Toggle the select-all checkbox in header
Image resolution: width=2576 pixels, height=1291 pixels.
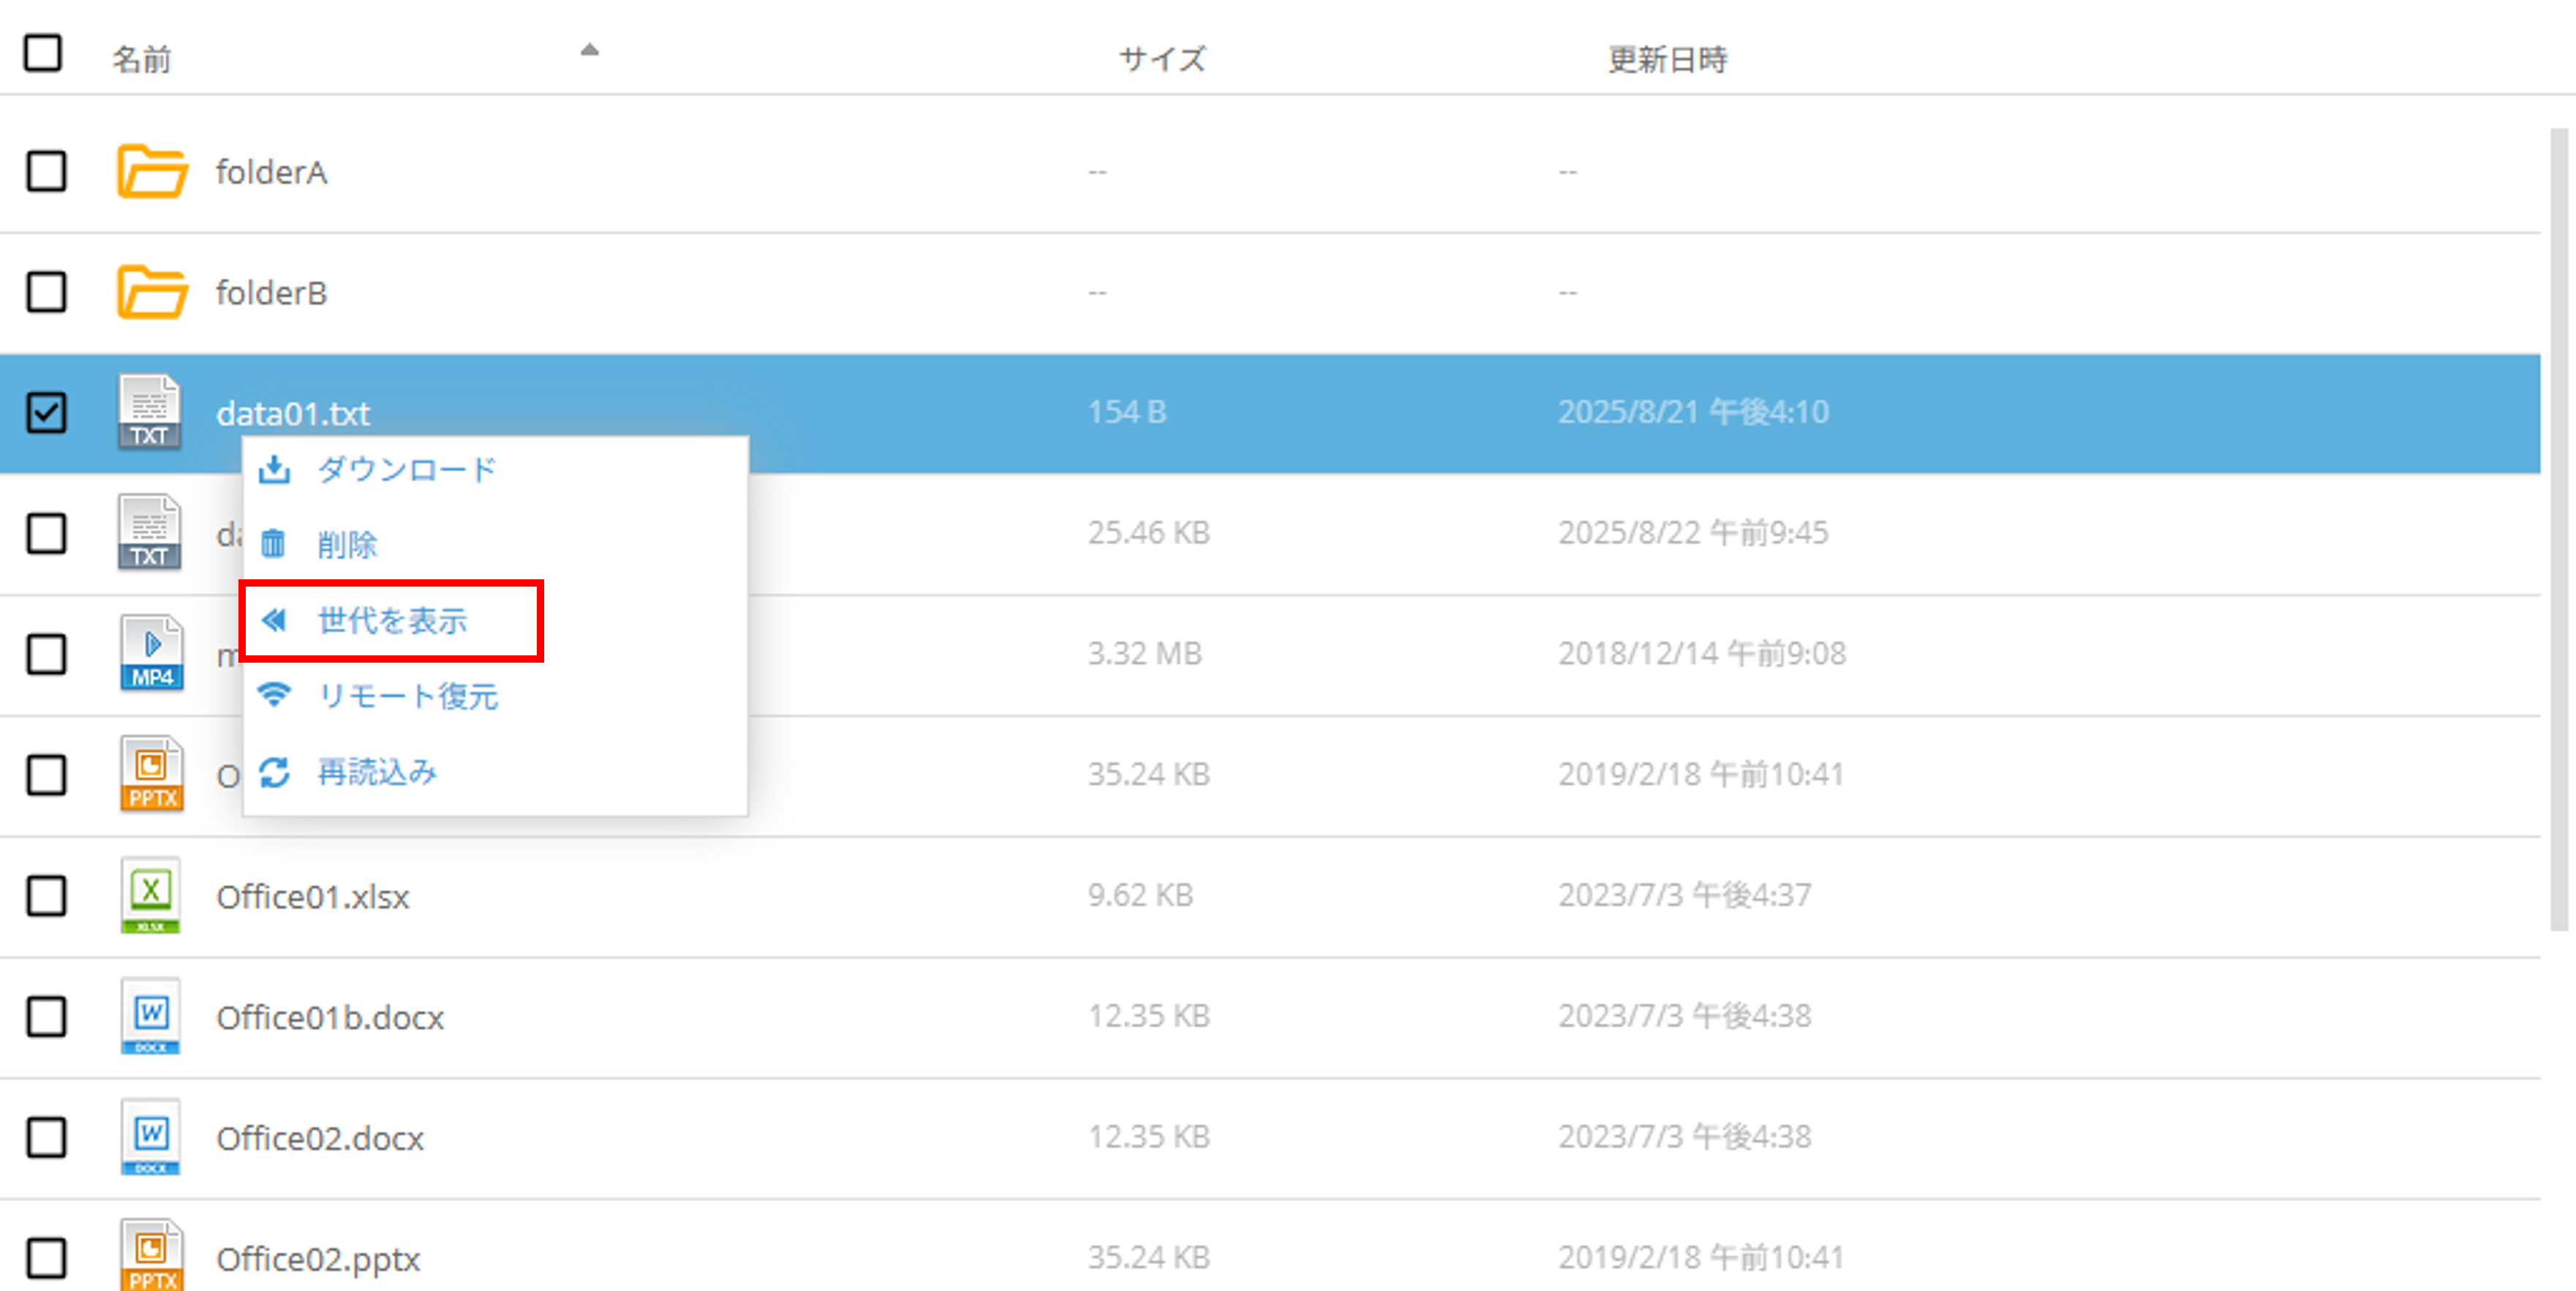(43, 53)
